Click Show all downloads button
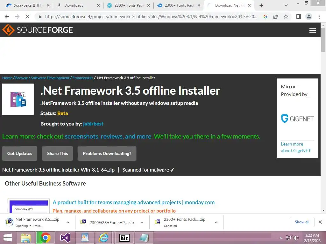This screenshot has width=326, height=244. [x=302, y=222]
